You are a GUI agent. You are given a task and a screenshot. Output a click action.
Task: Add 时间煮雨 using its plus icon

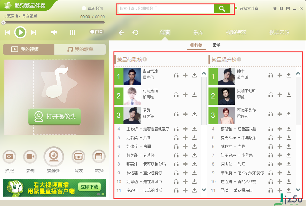click(x=185, y=95)
